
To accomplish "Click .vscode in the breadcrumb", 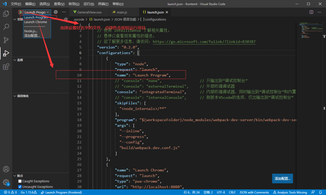I will (79, 19).
